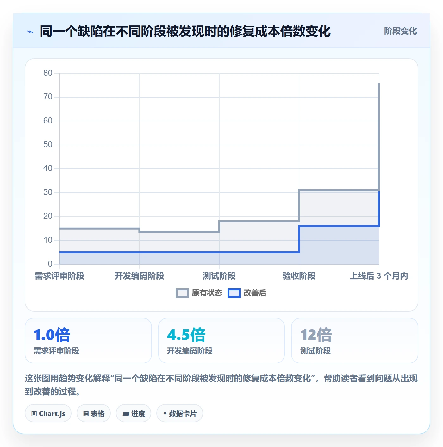Click the 测试阶段 x-axis label under chart
Viewport: 443px width, 447px height.
tap(219, 276)
